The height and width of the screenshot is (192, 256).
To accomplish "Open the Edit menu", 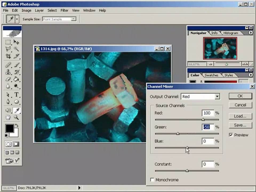I will point(15,10).
